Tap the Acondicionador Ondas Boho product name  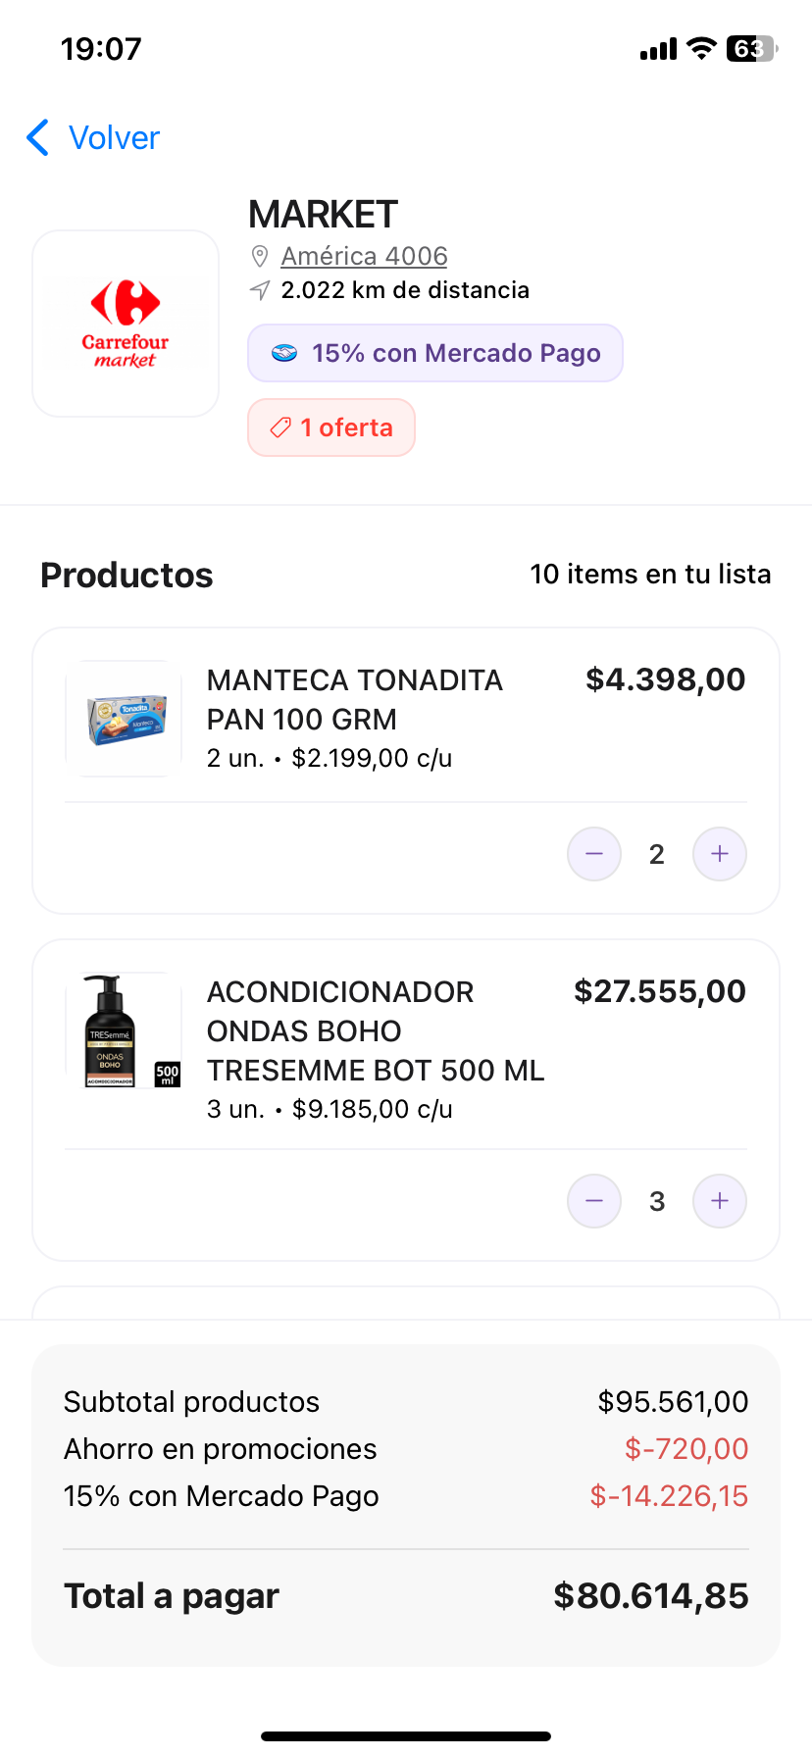[x=375, y=1030]
